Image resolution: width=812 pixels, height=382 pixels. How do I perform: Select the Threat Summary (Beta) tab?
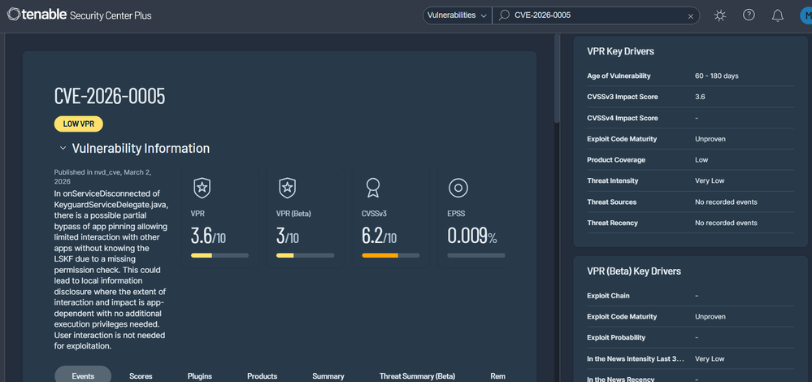point(417,375)
